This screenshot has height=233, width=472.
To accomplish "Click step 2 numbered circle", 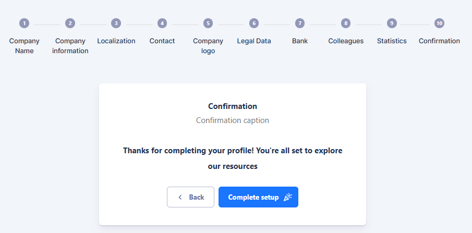I will pyautogui.click(x=70, y=23).
